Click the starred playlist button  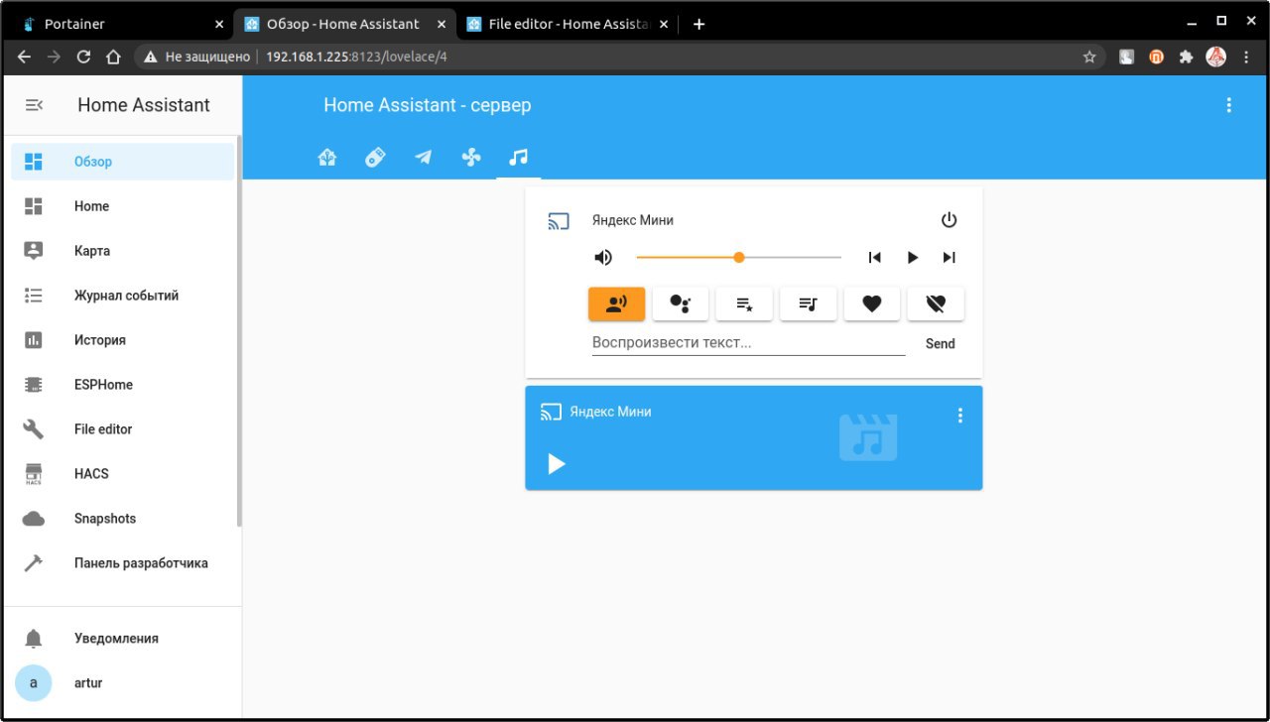(x=745, y=304)
